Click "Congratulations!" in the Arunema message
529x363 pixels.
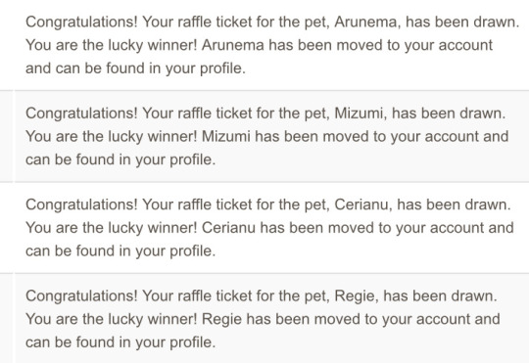(x=81, y=23)
